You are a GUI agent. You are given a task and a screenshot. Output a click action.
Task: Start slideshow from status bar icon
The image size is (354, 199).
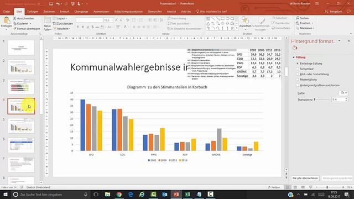click(x=311, y=187)
